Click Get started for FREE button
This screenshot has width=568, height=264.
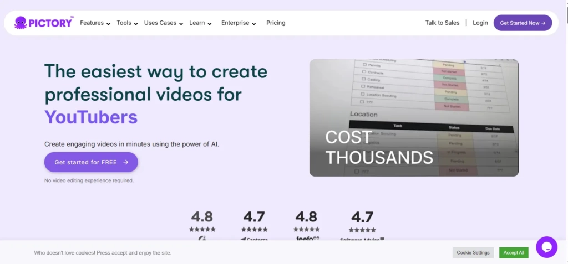[x=92, y=162]
